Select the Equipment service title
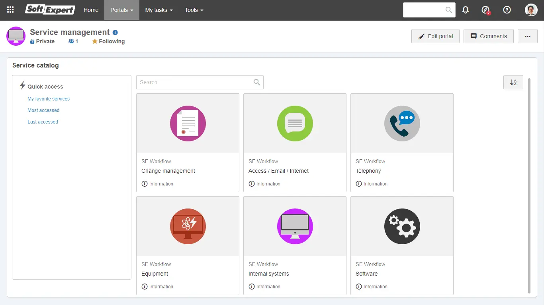Viewport: 544px width, 305px height. (x=155, y=274)
